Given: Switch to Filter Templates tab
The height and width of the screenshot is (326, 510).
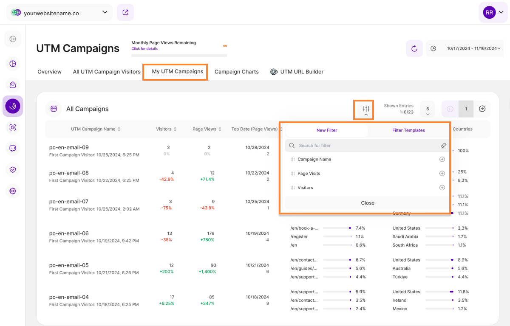Looking at the screenshot, I should [408, 130].
